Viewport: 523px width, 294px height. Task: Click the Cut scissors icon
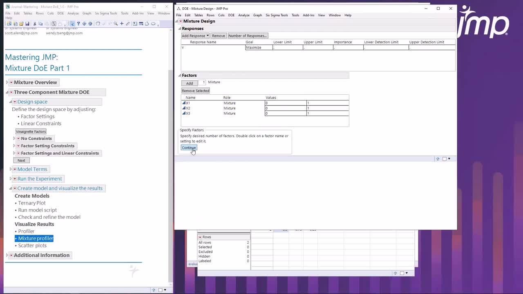tap(34, 24)
